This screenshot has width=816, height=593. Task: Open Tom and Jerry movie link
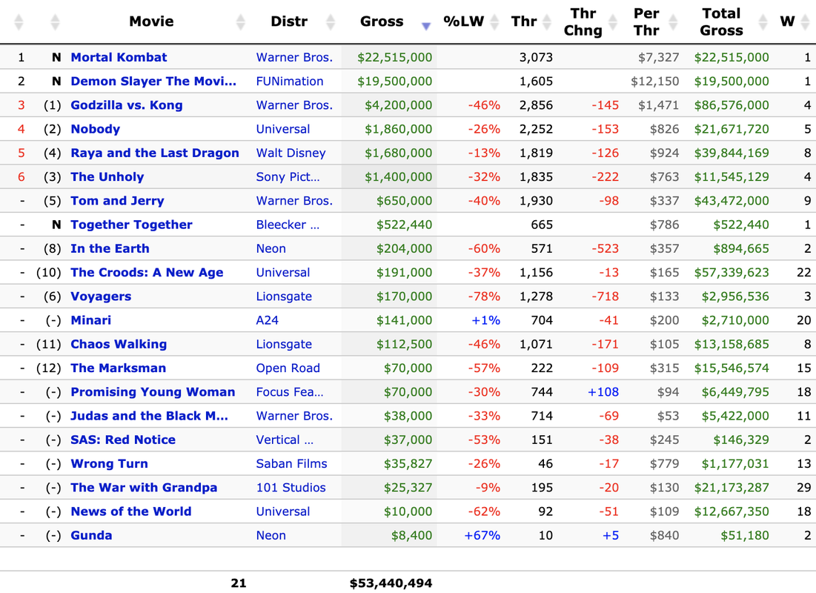(x=117, y=201)
